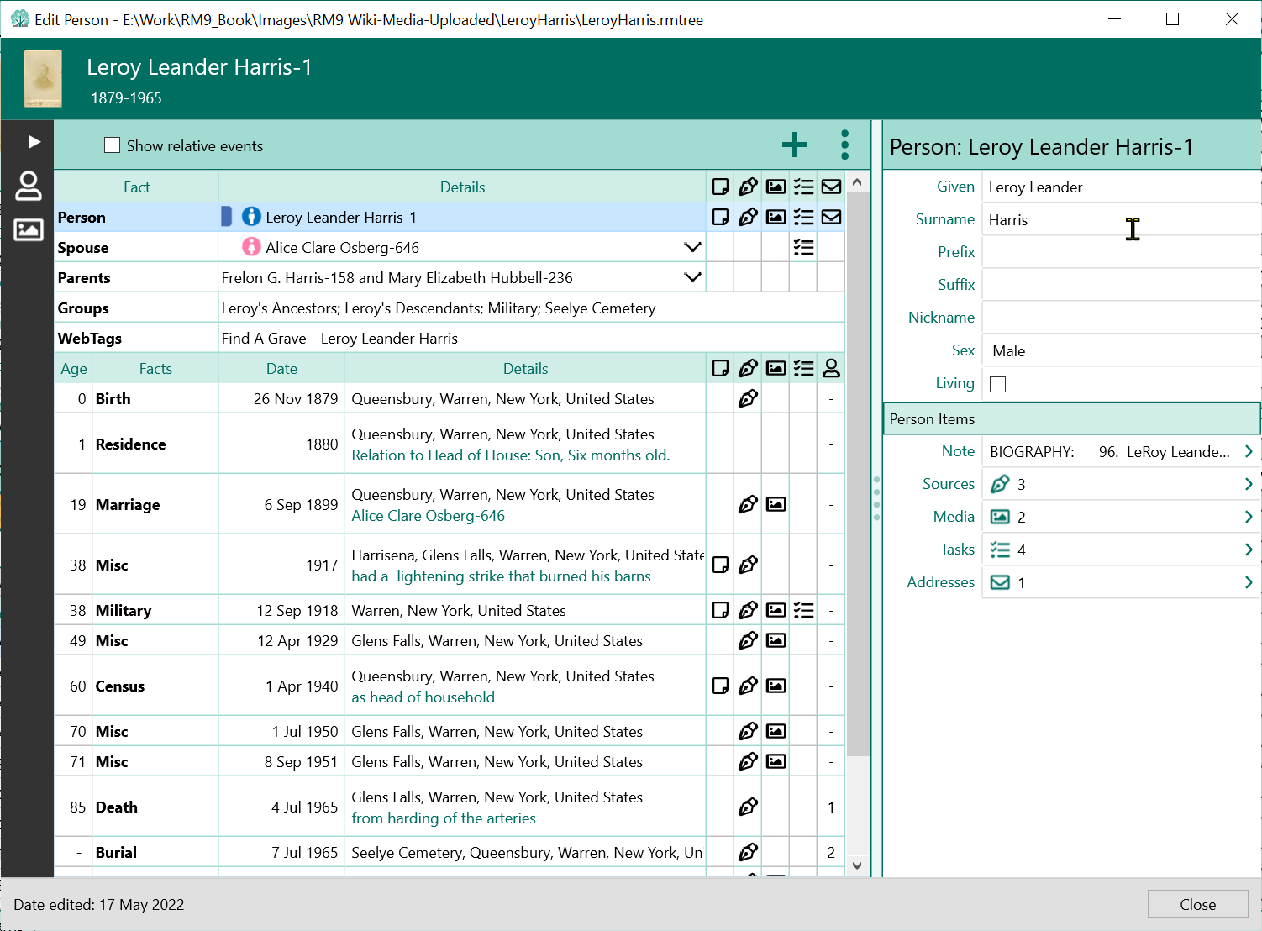Open the three-dot options menu
The width and height of the screenshot is (1262, 931).
[845, 145]
